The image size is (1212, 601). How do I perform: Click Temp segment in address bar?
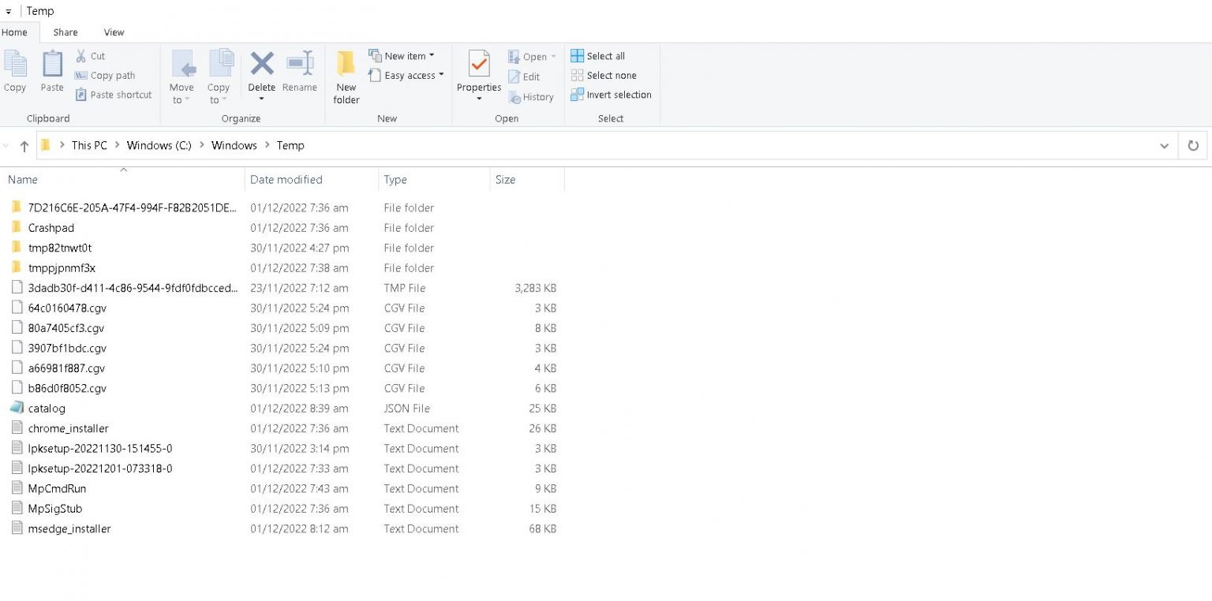[x=290, y=145]
